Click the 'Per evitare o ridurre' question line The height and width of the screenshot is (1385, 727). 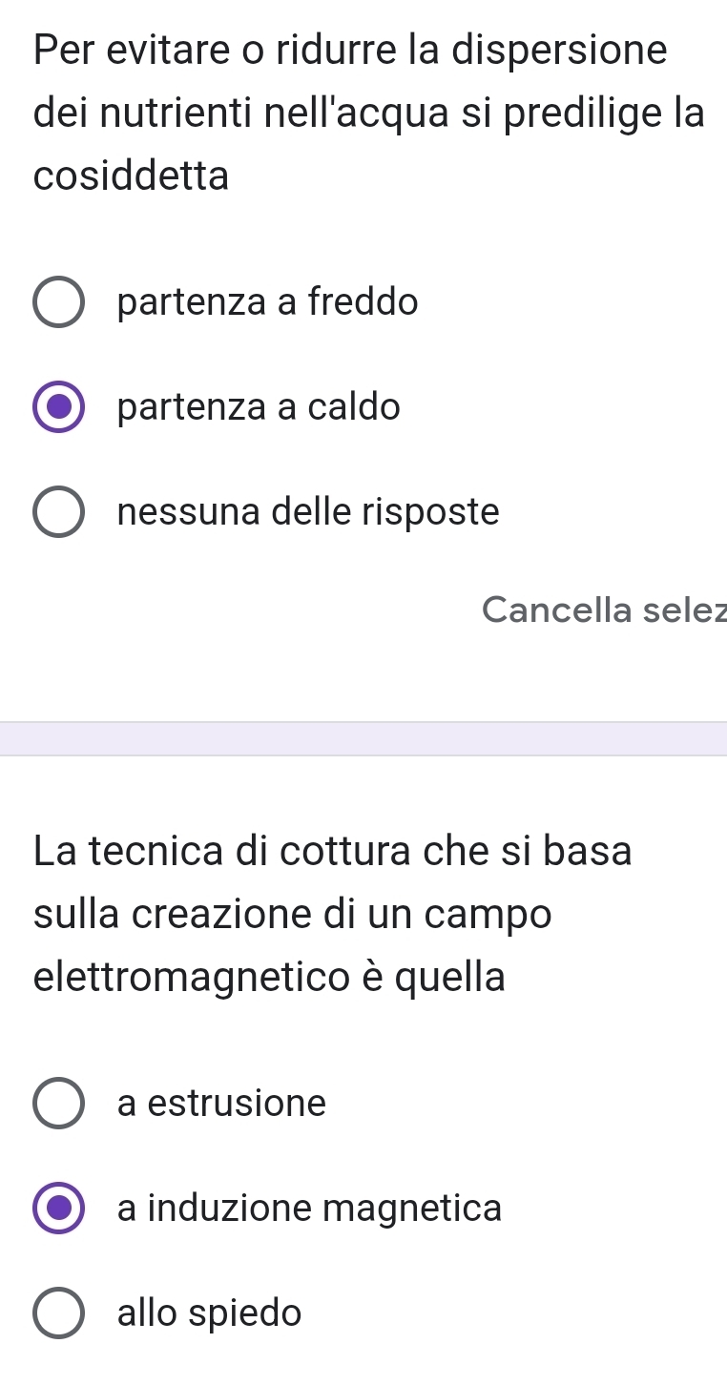(x=350, y=51)
